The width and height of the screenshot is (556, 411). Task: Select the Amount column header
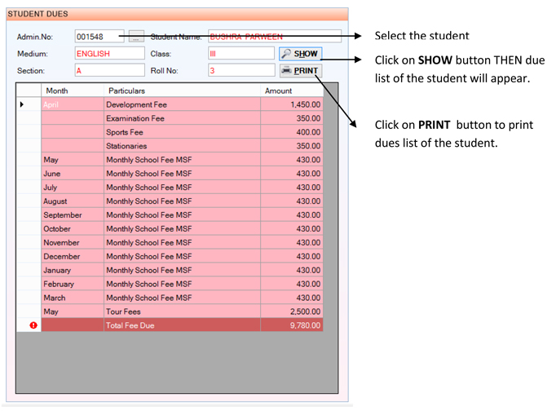[292, 91]
